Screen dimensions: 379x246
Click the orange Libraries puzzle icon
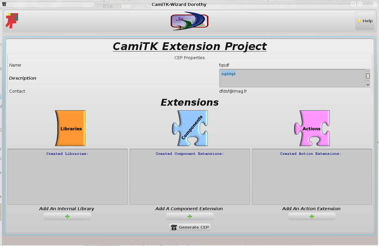pos(70,128)
